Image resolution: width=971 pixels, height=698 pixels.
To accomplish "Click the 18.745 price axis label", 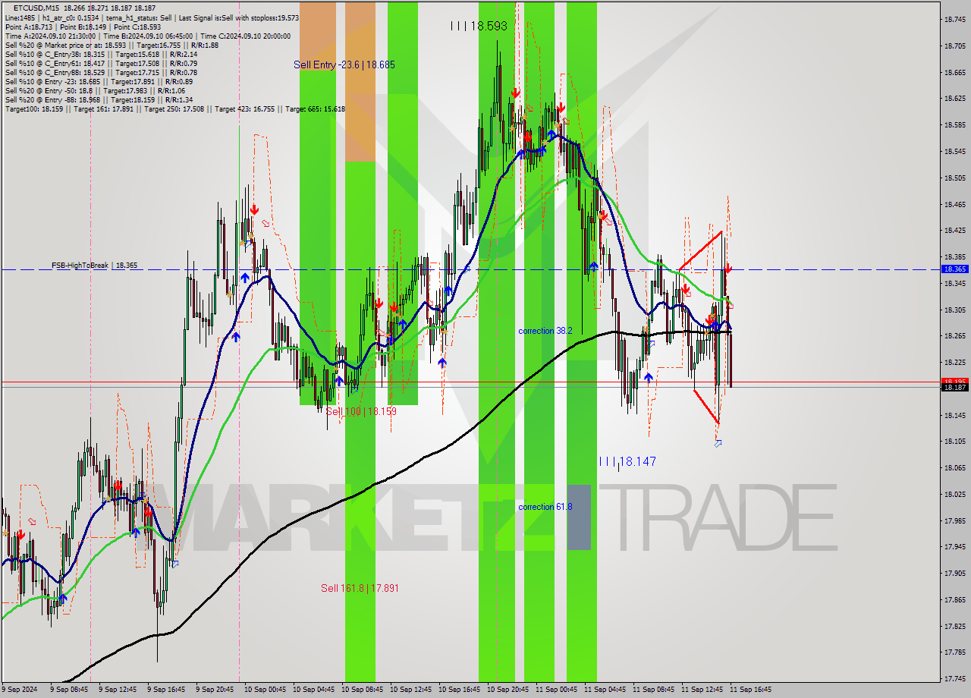I will [954, 20].
